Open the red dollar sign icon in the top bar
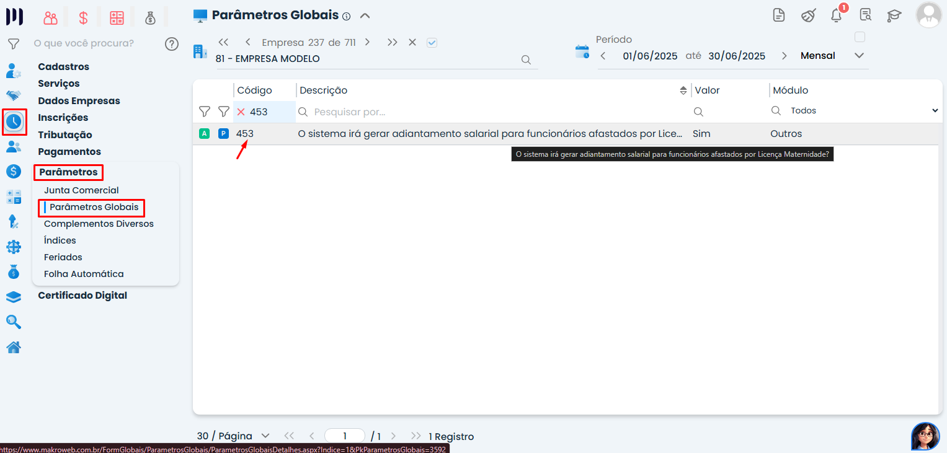This screenshot has width=947, height=453. pyautogui.click(x=83, y=18)
